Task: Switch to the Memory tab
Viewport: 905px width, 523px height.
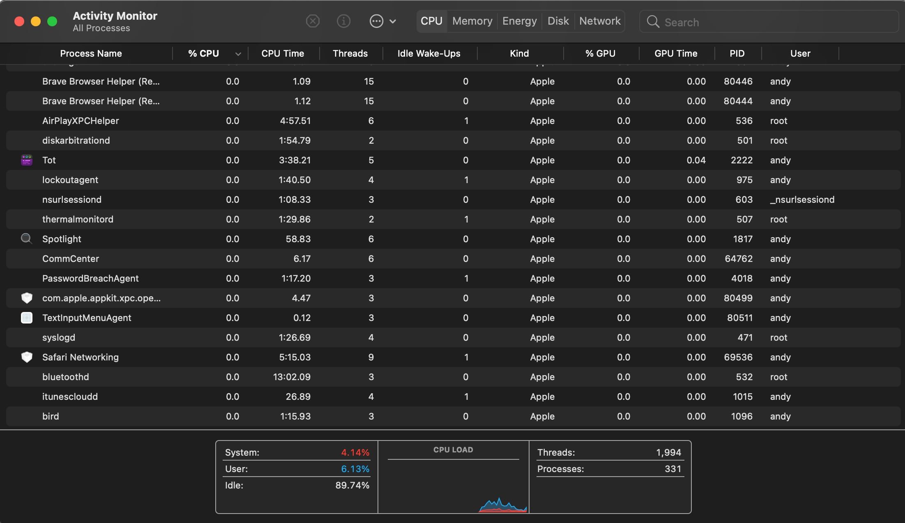Action: (472, 21)
